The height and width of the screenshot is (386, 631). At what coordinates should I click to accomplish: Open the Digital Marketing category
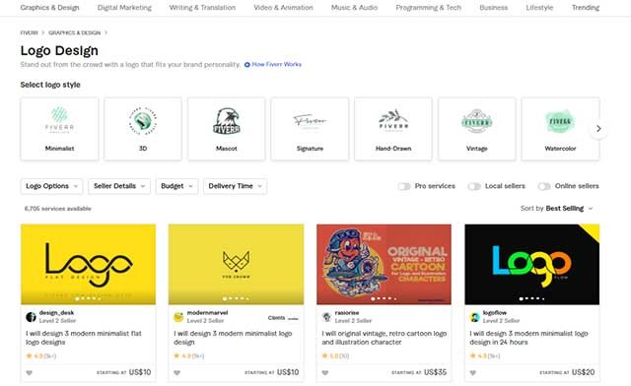click(124, 7)
